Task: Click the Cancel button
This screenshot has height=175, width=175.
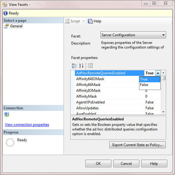Action: click(x=126, y=164)
